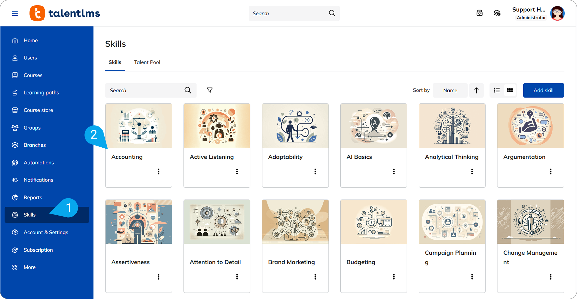Viewport: 577px width, 299px height.
Task: Open the filter funnel icon
Action: pyautogui.click(x=210, y=90)
